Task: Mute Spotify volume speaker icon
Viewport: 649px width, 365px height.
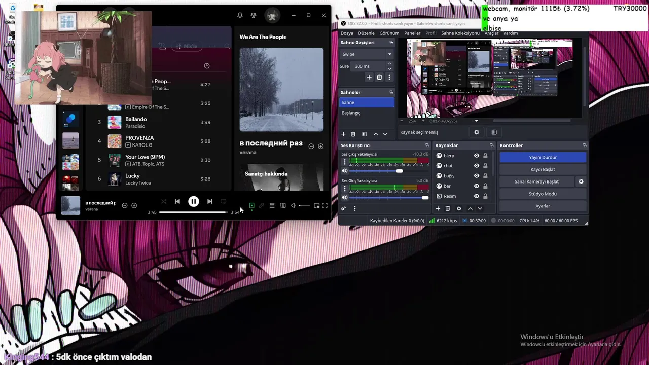Action: coord(293,205)
